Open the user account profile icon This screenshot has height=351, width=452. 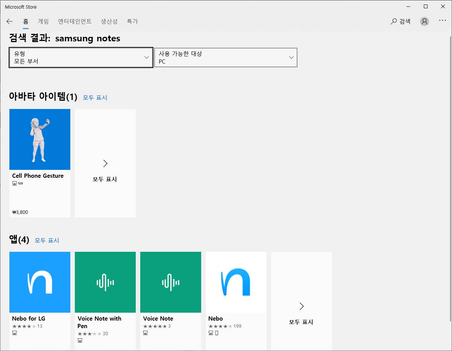point(425,21)
